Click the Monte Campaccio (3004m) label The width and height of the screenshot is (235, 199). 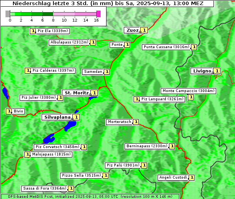[x=188, y=91]
